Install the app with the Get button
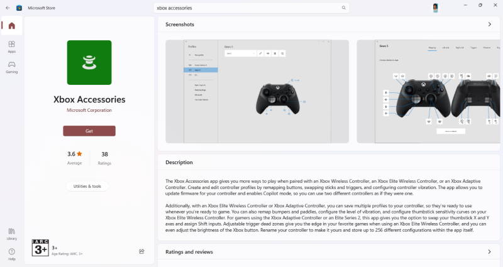Image resolution: width=503 pixels, height=267 pixels. [x=89, y=131]
